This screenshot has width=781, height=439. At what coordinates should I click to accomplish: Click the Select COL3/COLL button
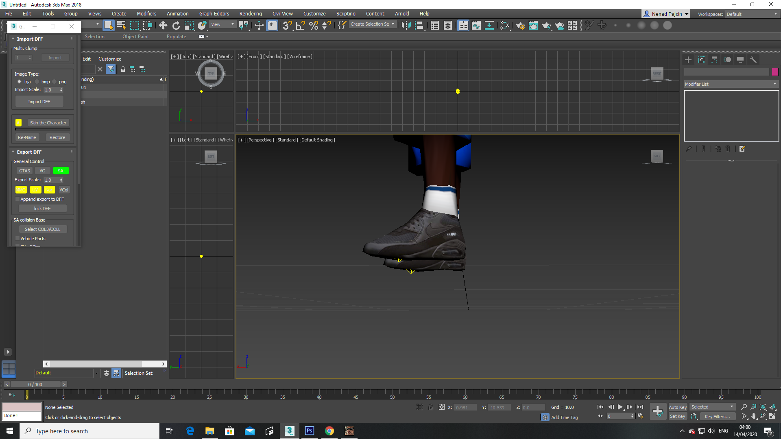click(x=42, y=229)
